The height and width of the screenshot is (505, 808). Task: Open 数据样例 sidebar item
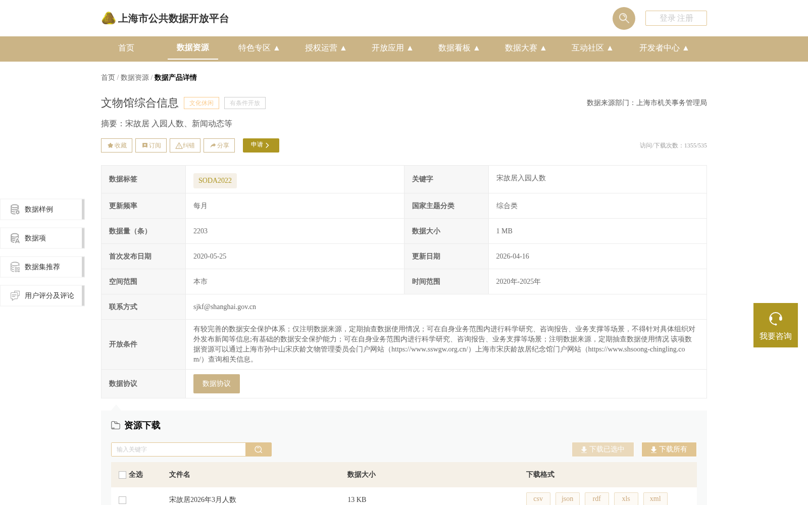pyautogui.click(x=42, y=209)
